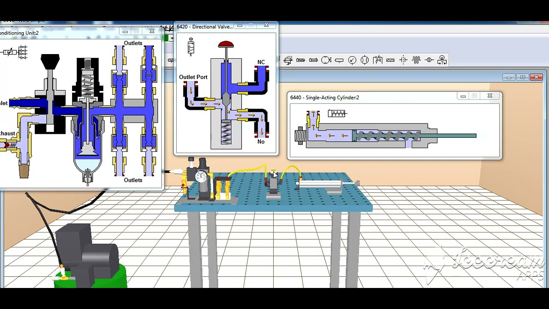549x309 pixels.
Task: Select the 6440 - Single-Acting Cylinder:2 title bar
Action: (x=395, y=97)
